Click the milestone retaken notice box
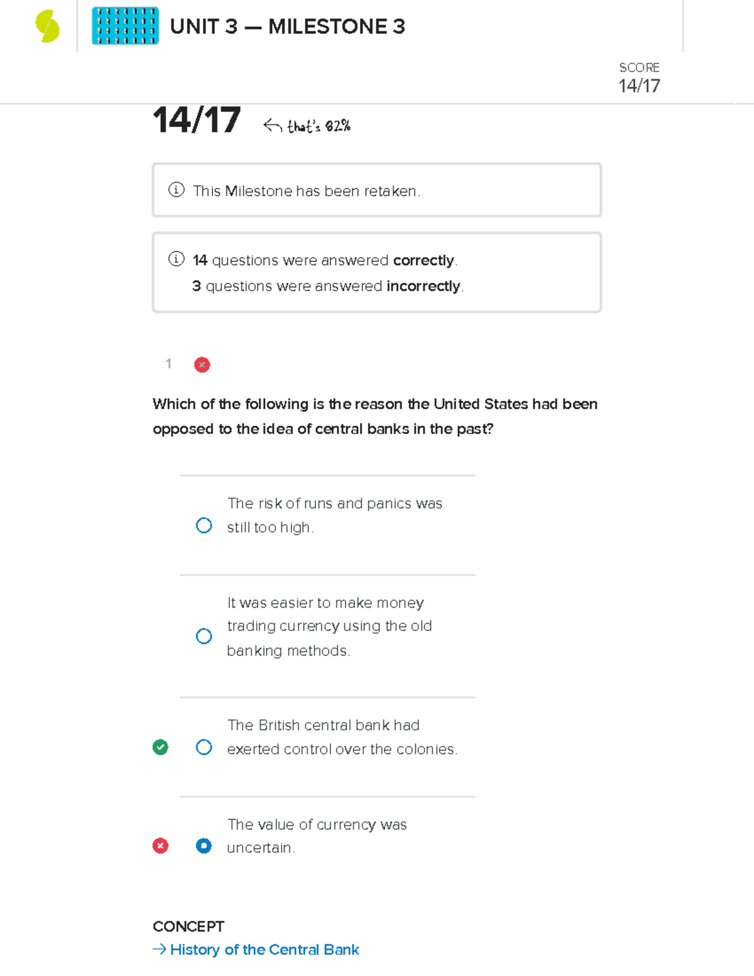The image size is (754, 976). point(376,189)
